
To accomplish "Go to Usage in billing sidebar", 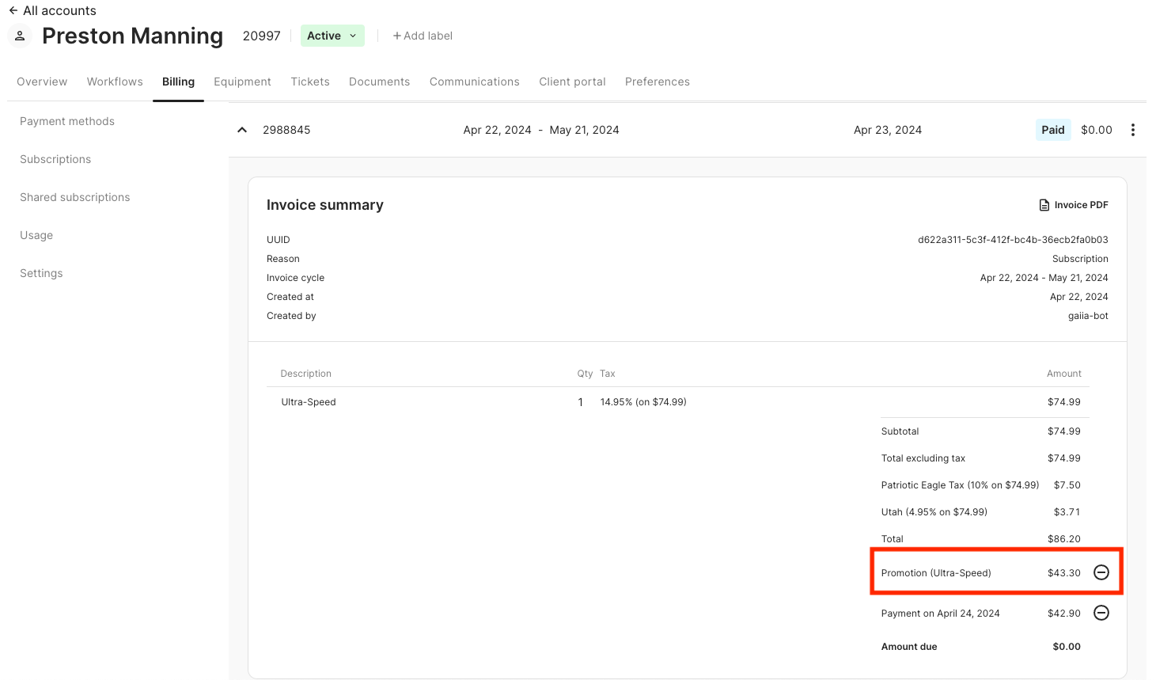I will [x=36, y=235].
